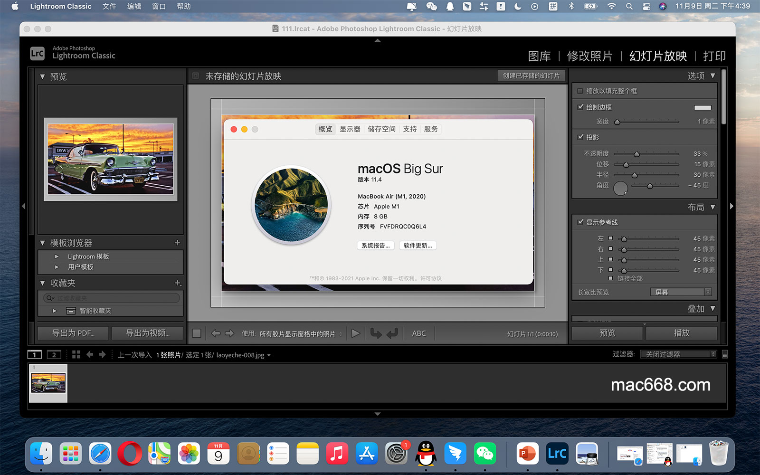Screen dimensions: 760x475
Task: Select main window display button 1
Action: point(35,355)
